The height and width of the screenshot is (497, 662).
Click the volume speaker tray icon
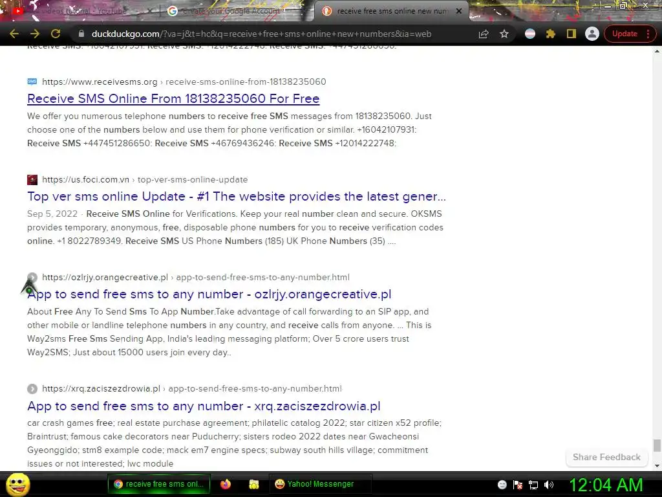[549, 485]
